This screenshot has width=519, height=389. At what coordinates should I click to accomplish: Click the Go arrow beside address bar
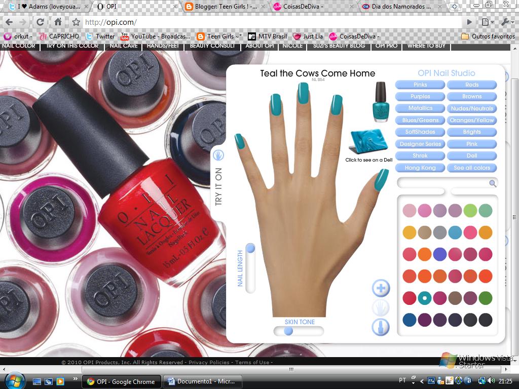pyautogui.click(x=469, y=22)
